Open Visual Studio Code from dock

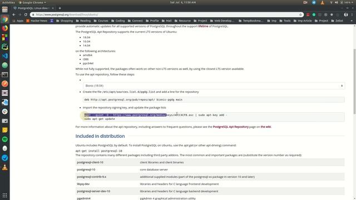(5, 56)
